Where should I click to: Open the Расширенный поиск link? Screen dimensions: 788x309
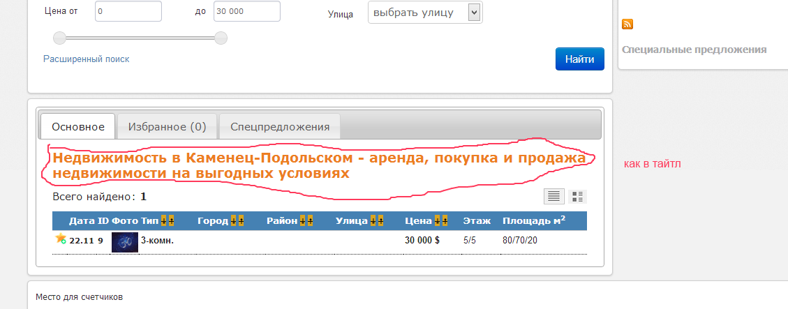(87, 59)
